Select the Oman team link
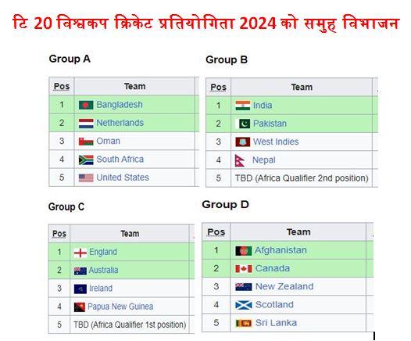Viewport: 411px width, 341px height. coord(109,141)
